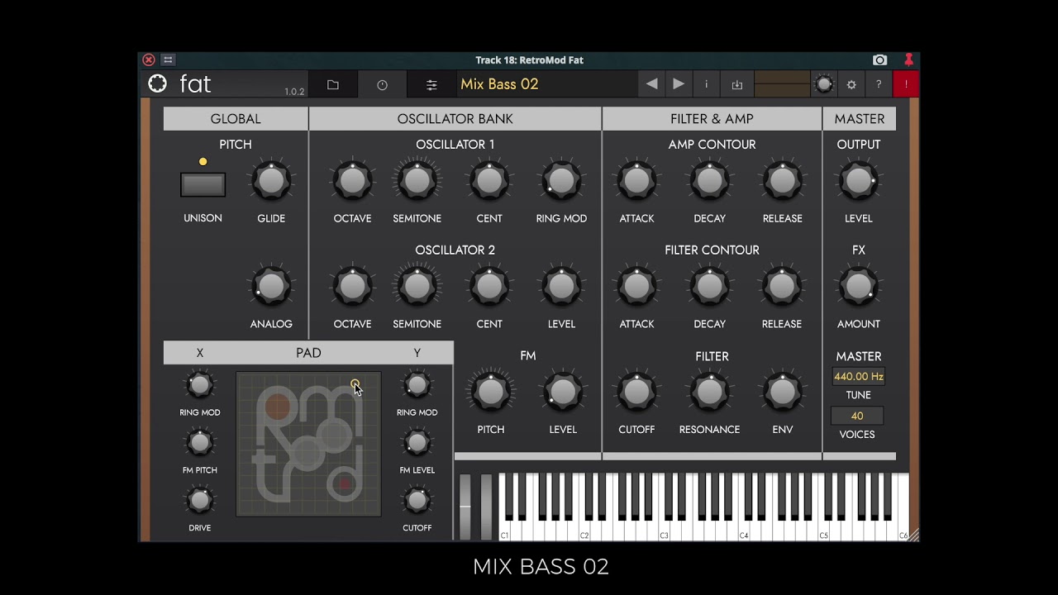Open the sliders parameter settings icon
This screenshot has width=1058, height=595.
[431, 84]
